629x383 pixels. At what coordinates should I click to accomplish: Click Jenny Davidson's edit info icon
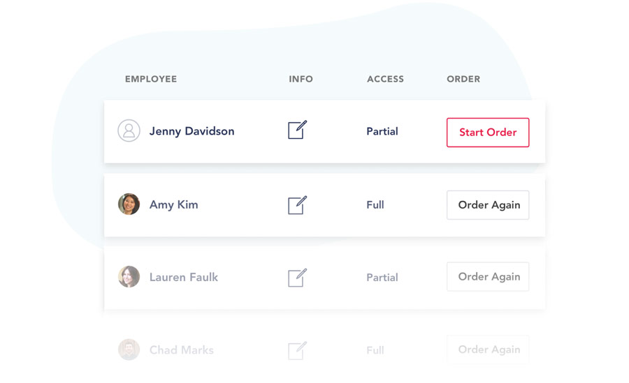pyautogui.click(x=297, y=130)
